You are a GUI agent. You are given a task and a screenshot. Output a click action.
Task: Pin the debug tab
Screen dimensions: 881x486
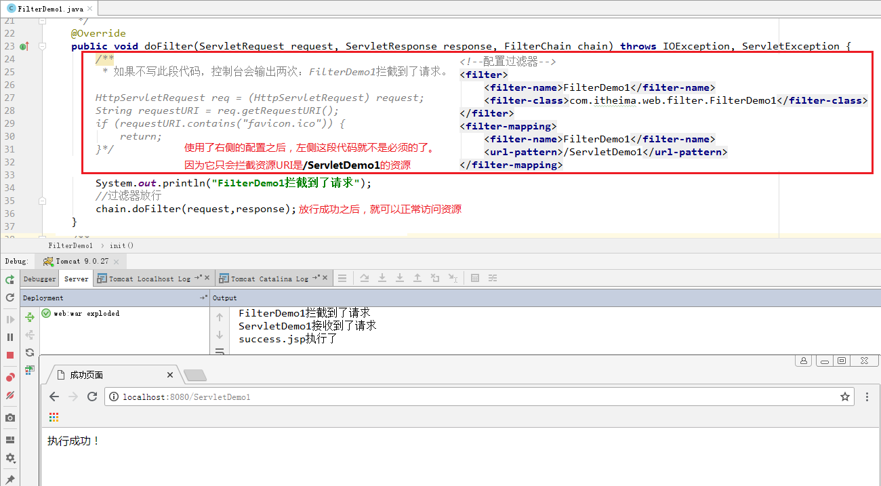pos(9,479)
